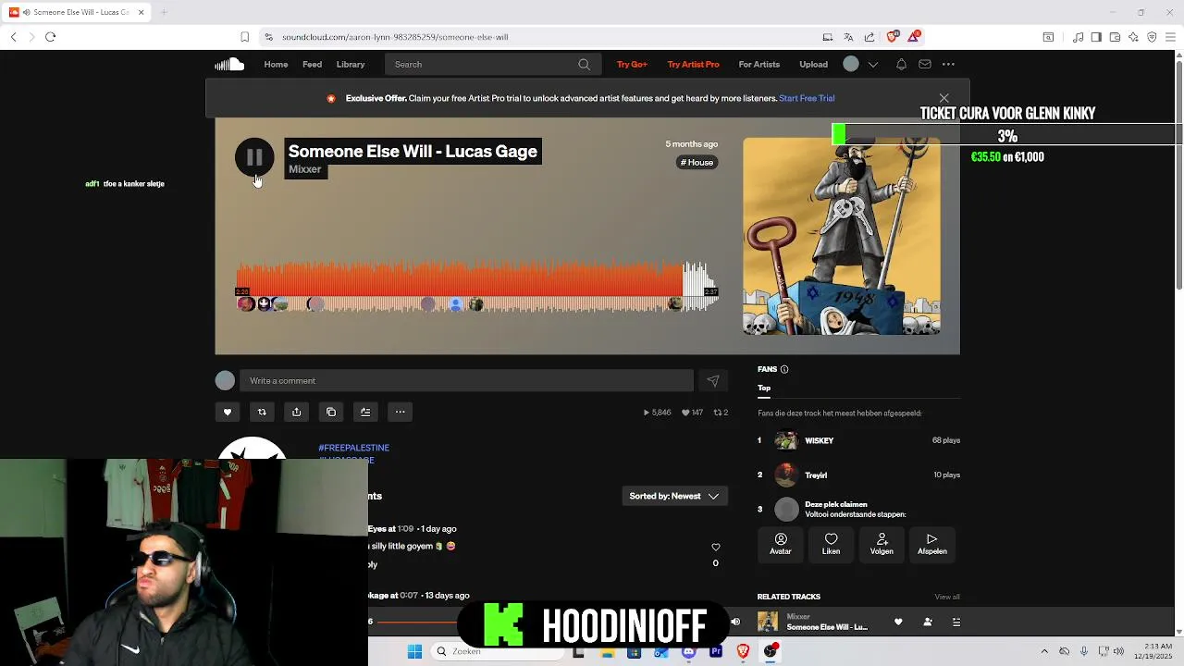Screen dimensions: 1184x666
Task: Open Treyirl fan profile
Action: pyautogui.click(x=816, y=475)
